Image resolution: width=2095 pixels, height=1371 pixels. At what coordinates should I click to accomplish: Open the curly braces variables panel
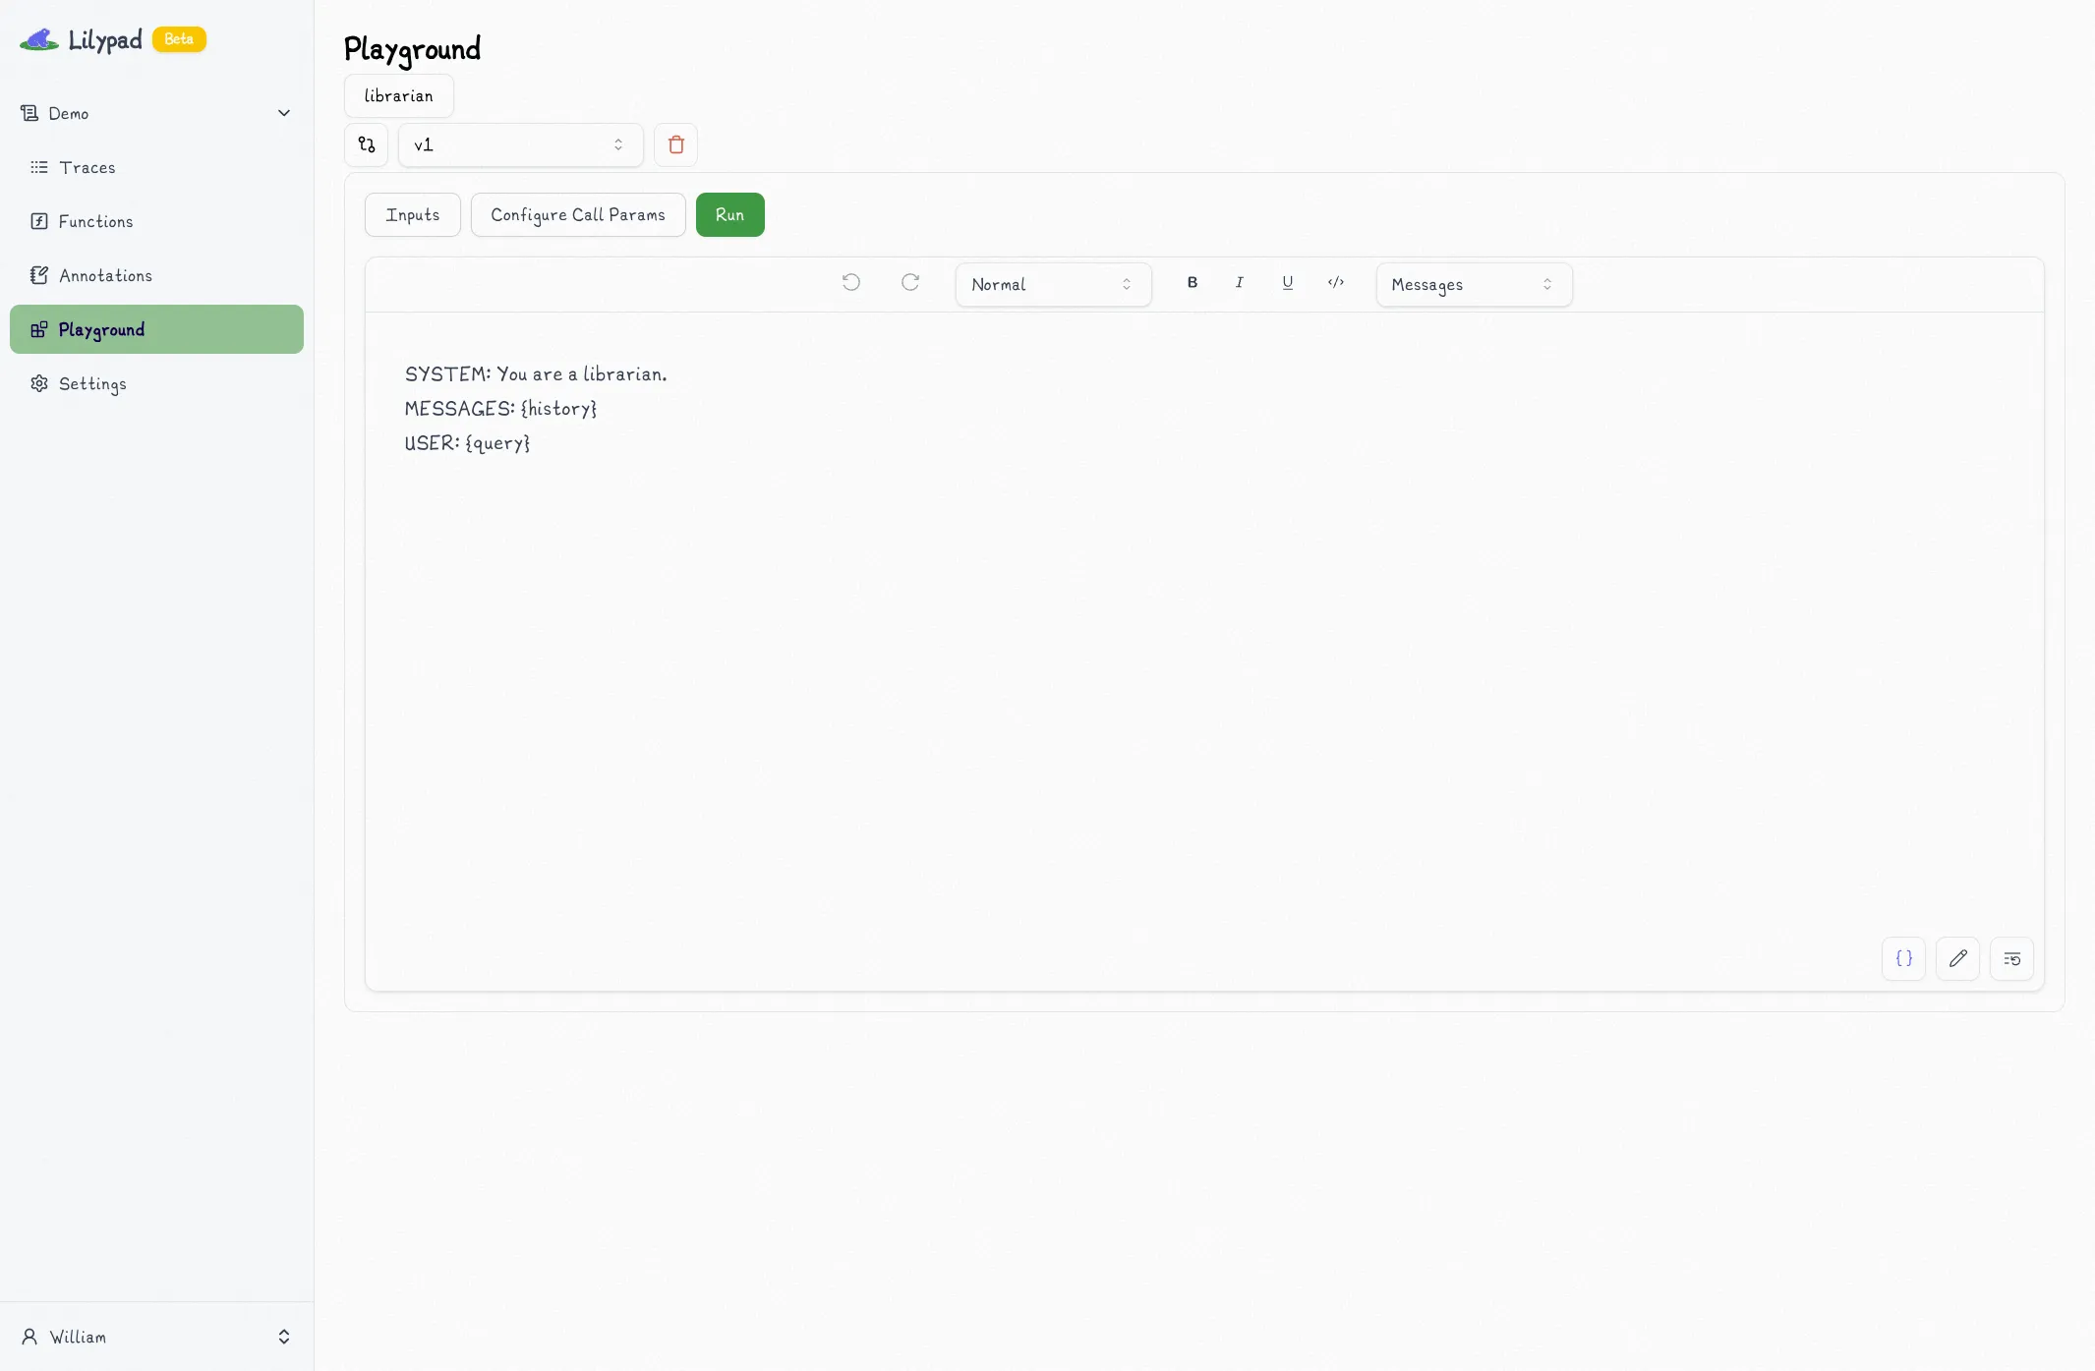click(1903, 958)
